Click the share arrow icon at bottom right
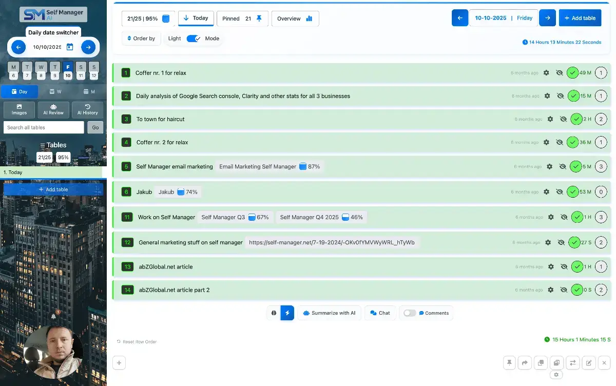The height and width of the screenshot is (386, 616). [525, 363]
